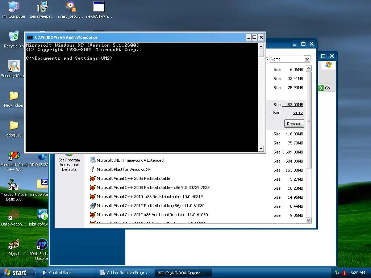The height and width of the screenshot is (278, 371).
Task: Click program list scroll up arrow
Action: tap(309, 68)
